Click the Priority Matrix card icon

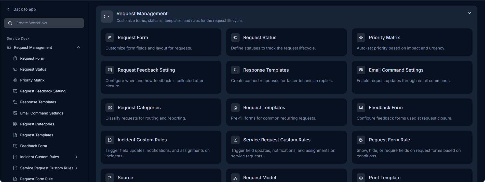[361, 38]
